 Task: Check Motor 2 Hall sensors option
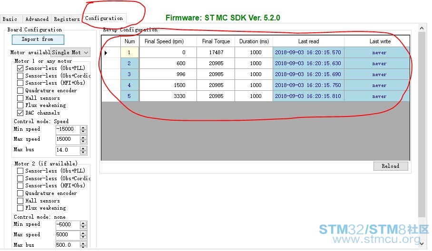pyautogui.click(x=20, y=201)
